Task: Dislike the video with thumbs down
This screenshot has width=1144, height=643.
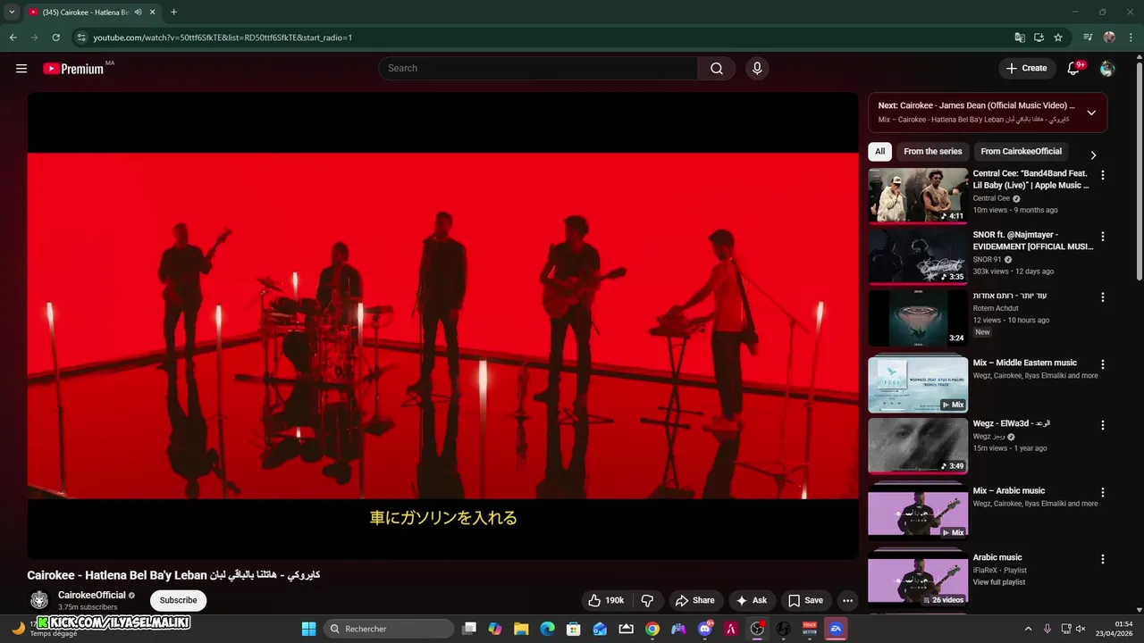Action: pyautogui.click(x=648, y=600)
